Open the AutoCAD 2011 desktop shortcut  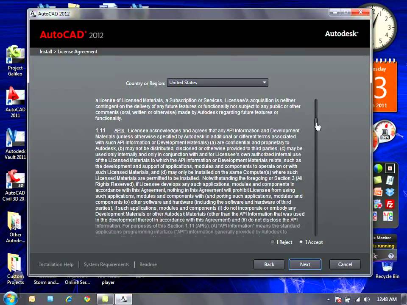click(15, 102)
